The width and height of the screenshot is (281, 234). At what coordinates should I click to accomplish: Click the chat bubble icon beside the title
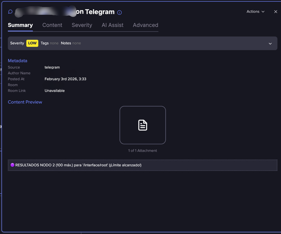(10, 11)
